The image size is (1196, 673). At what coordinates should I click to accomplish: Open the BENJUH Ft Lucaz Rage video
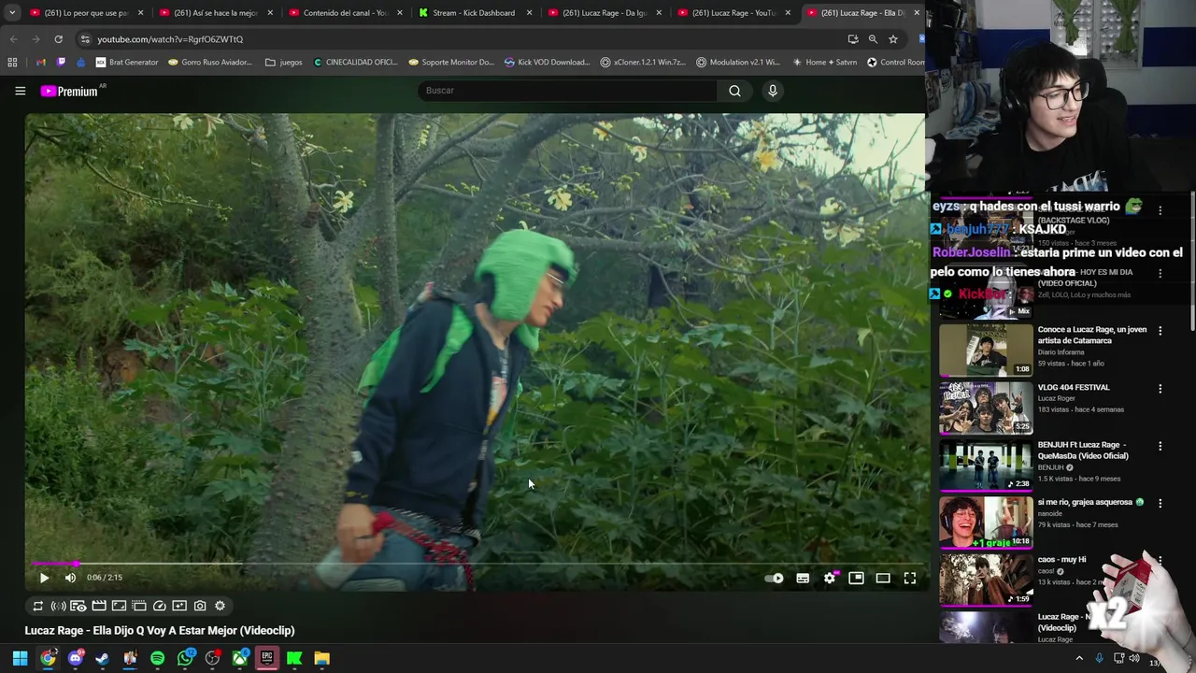click(986, 465)
